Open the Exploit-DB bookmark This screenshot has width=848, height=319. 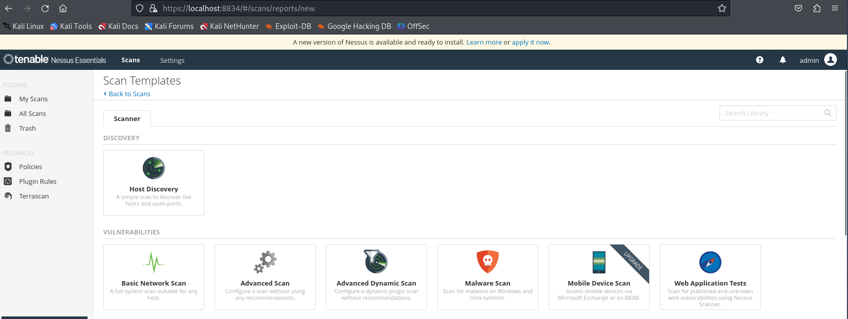288,26
